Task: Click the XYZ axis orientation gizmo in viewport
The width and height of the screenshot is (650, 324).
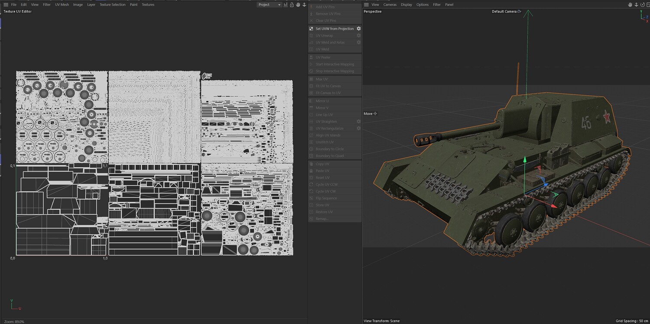Action: pyautogui.click(x=643, y=16)
